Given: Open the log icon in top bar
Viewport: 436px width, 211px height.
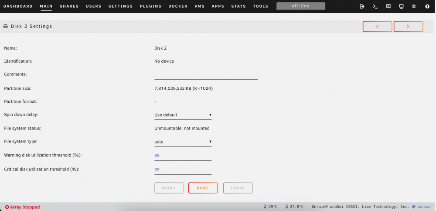Looking at the screenshot, I should (414, 7).
